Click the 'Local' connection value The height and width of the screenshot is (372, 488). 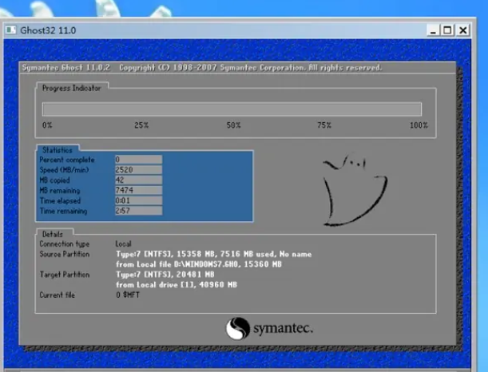pos(124,243)
